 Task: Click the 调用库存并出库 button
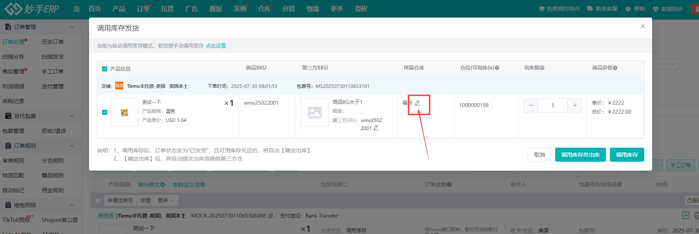tap(581, 155)
